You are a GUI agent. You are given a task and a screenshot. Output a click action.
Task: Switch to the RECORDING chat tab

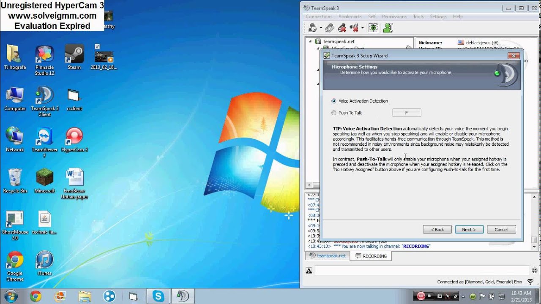(371, 256)
